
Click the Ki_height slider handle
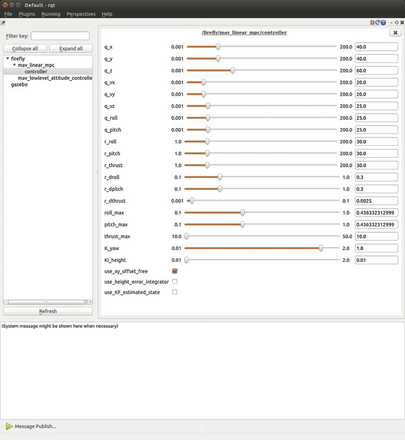click(x=186, y=260)
